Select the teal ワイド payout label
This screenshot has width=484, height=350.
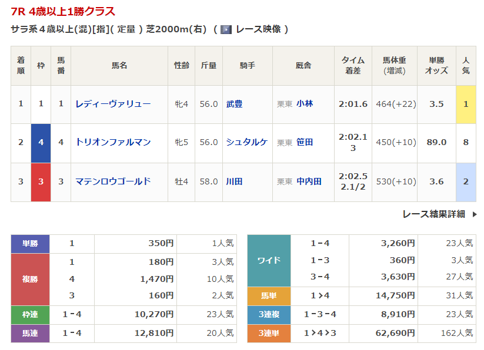click(x=269, y=260)
